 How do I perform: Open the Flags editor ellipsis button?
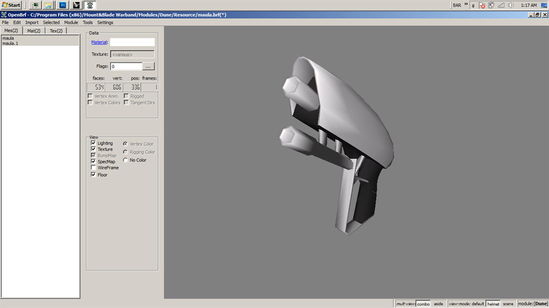tap(149, 66)
